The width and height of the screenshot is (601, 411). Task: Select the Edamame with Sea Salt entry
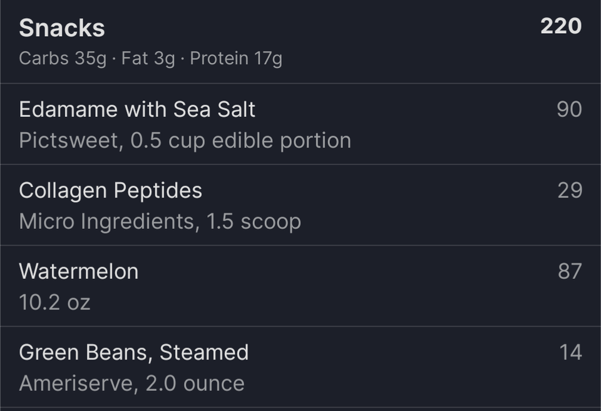(300, 124)
